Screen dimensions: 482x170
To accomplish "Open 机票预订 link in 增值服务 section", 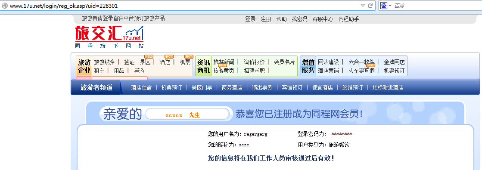I will coord(395,71).
